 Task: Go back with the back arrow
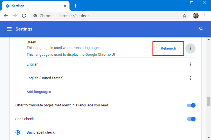point(6,16)
